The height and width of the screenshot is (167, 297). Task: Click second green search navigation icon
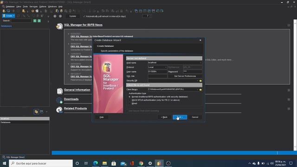click(x=39, y=20)
